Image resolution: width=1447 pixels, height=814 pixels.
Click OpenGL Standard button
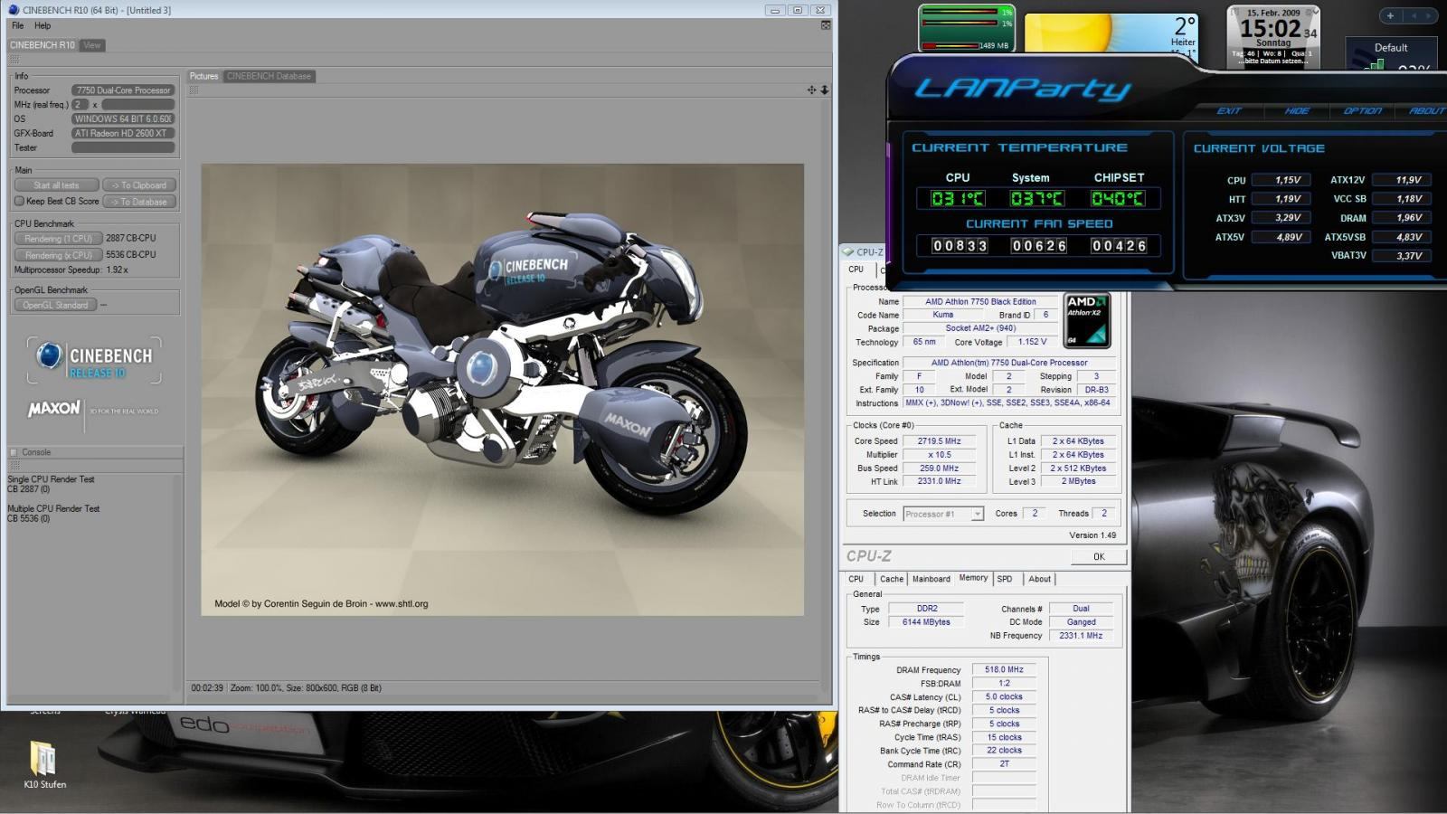(55, 305)
